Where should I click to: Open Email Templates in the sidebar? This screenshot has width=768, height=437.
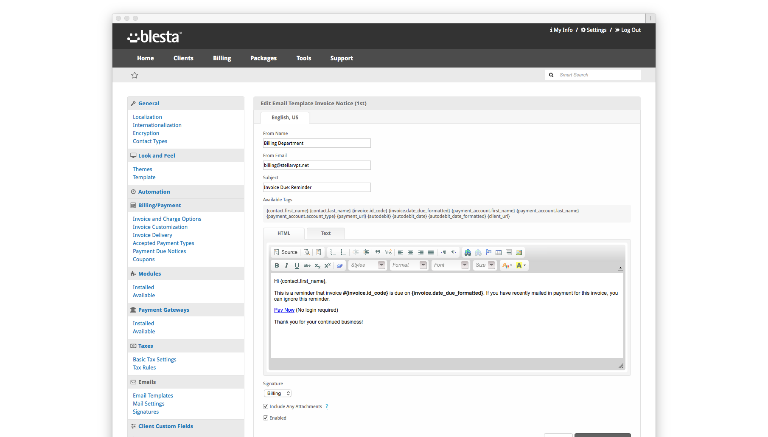pyautogui.click(x=153, y=395)
